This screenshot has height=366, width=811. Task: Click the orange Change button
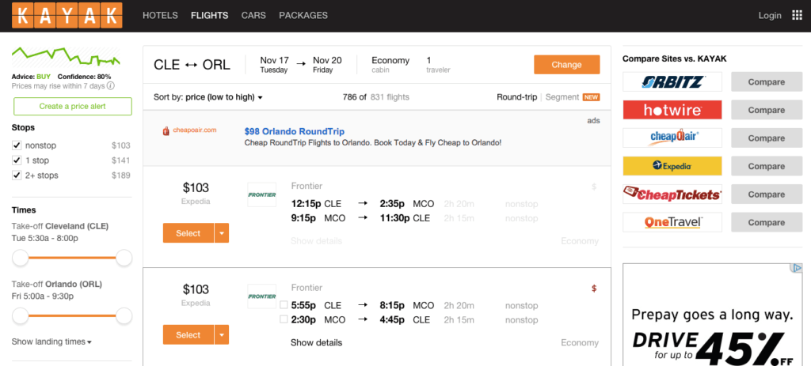[x=567, y=65]
